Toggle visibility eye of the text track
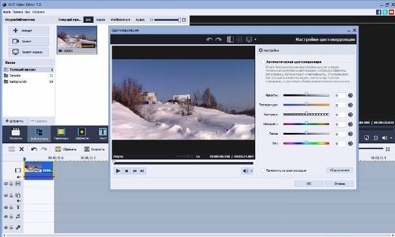The height and width of the screenshot is (237, 395). [6, 207]
